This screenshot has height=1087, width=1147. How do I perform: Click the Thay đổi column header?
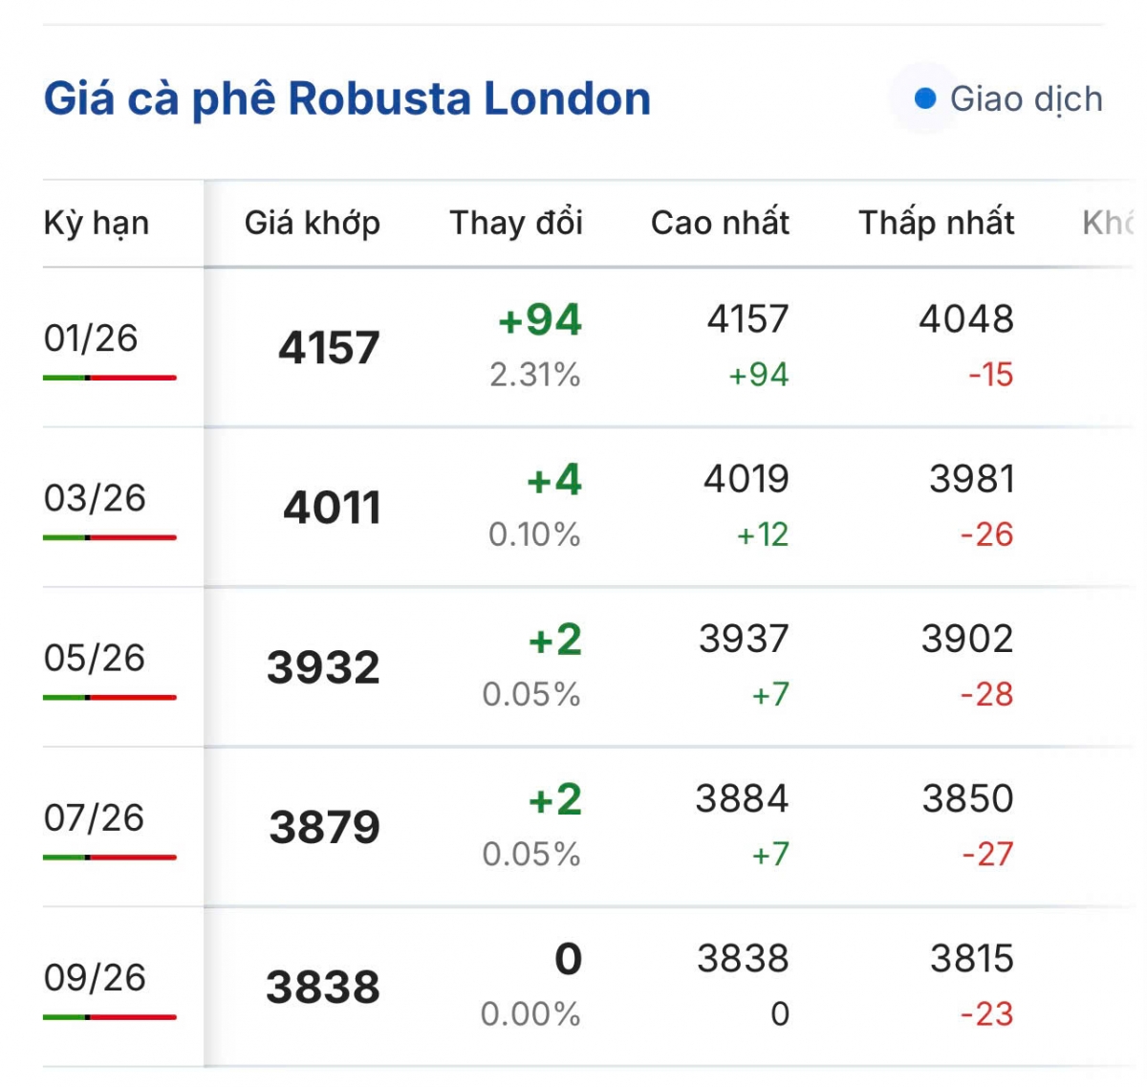(516, 223)
